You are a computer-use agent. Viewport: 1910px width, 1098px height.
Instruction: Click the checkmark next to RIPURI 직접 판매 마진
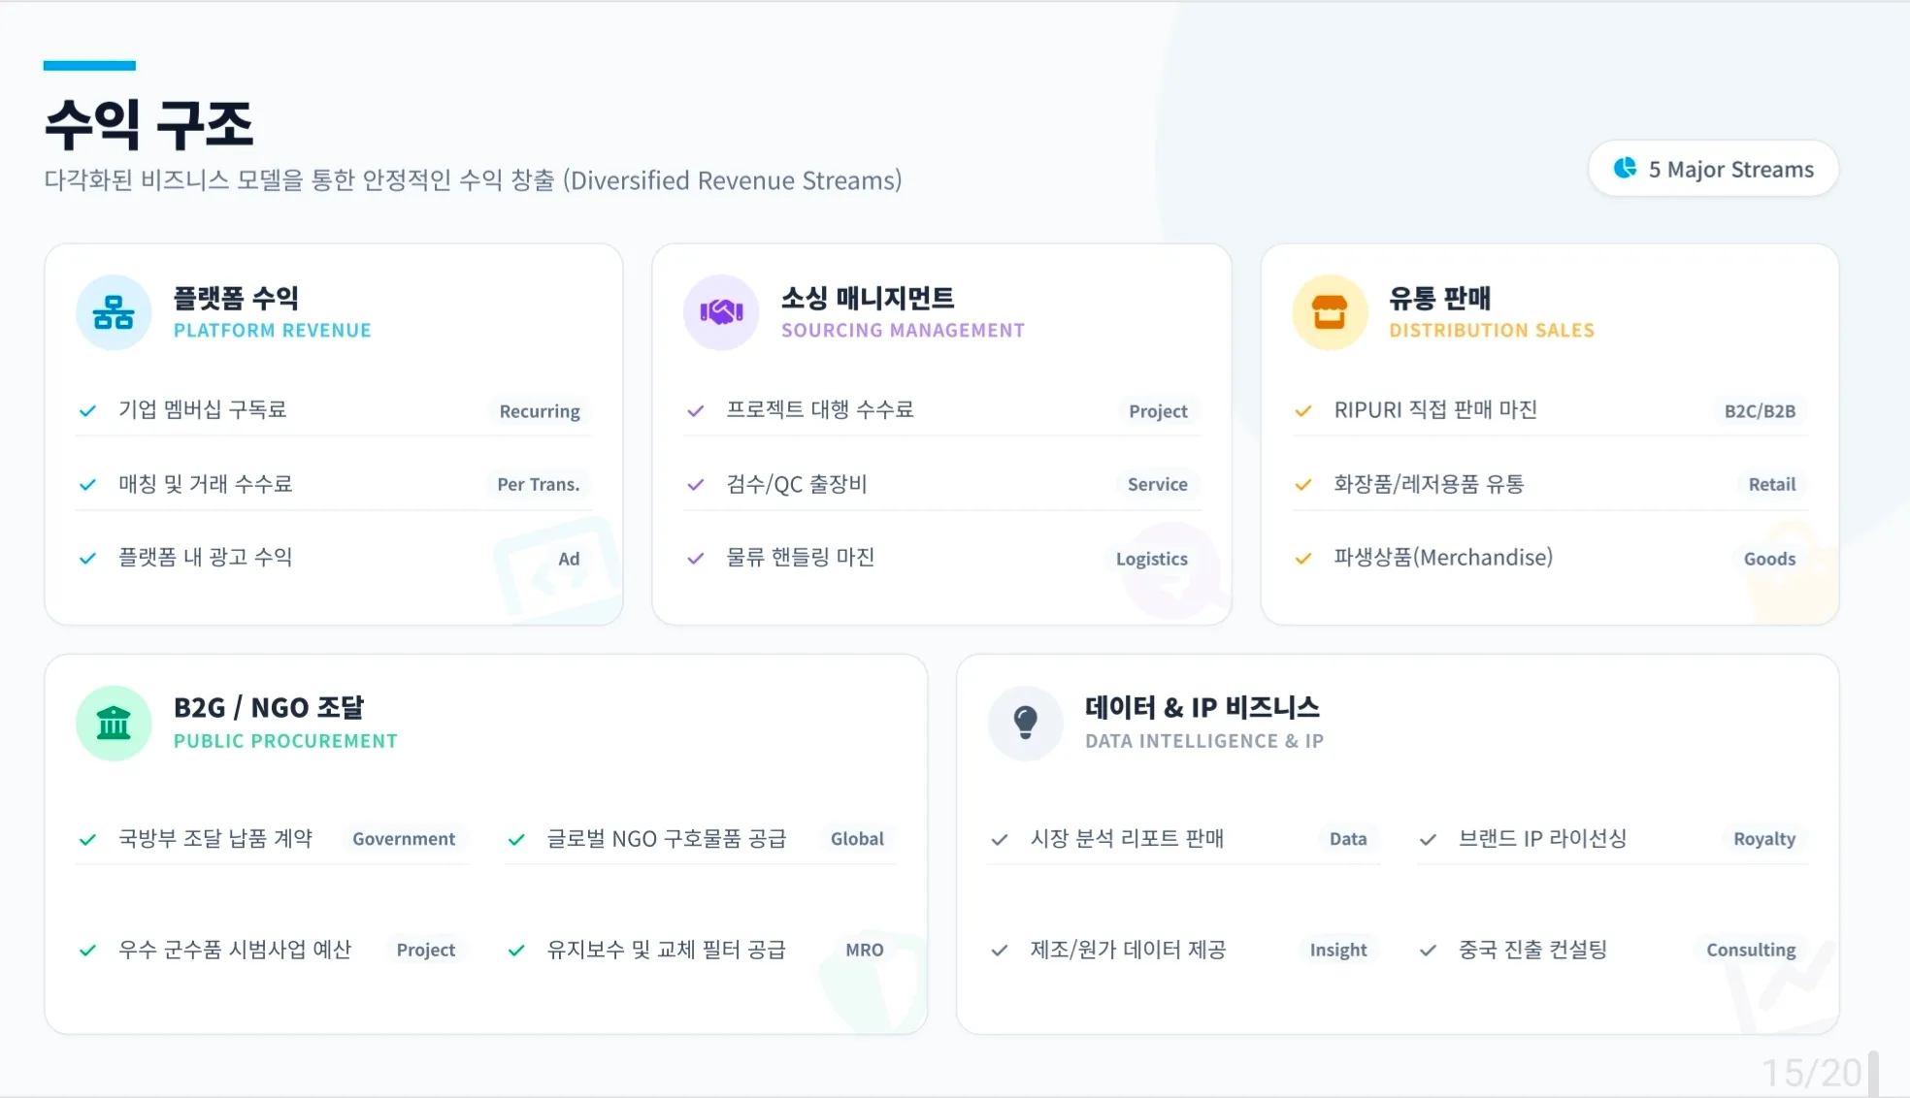(x=1303, y=411)
